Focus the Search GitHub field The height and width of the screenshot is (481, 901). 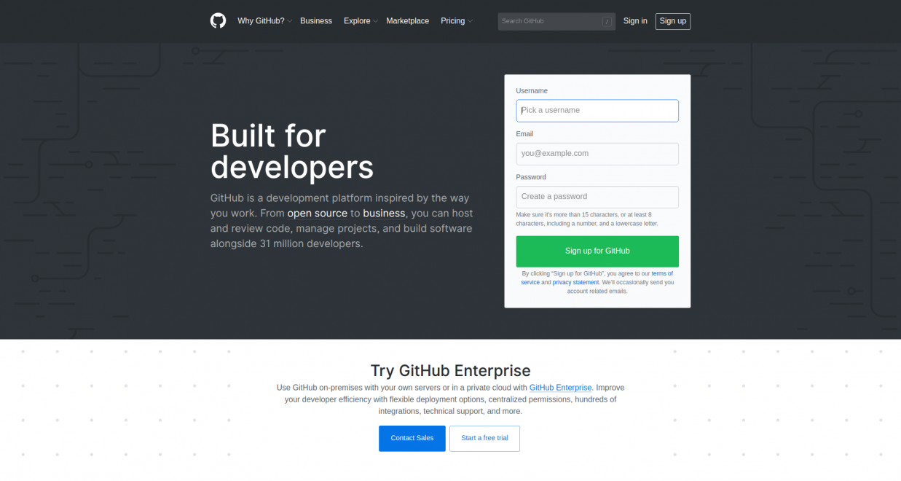click(x=556, y=21)
